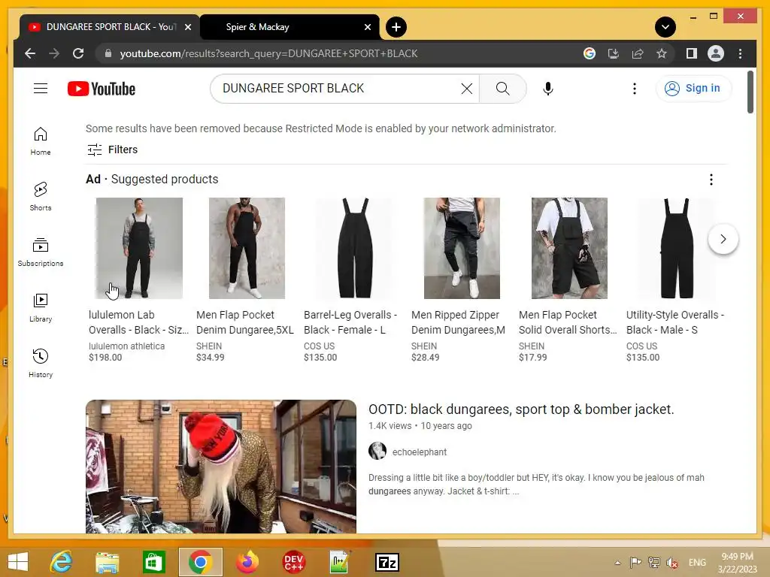Open the echoelephant channel avatar
This screenshot has height=577, width=770.
[x=377, y=451]
